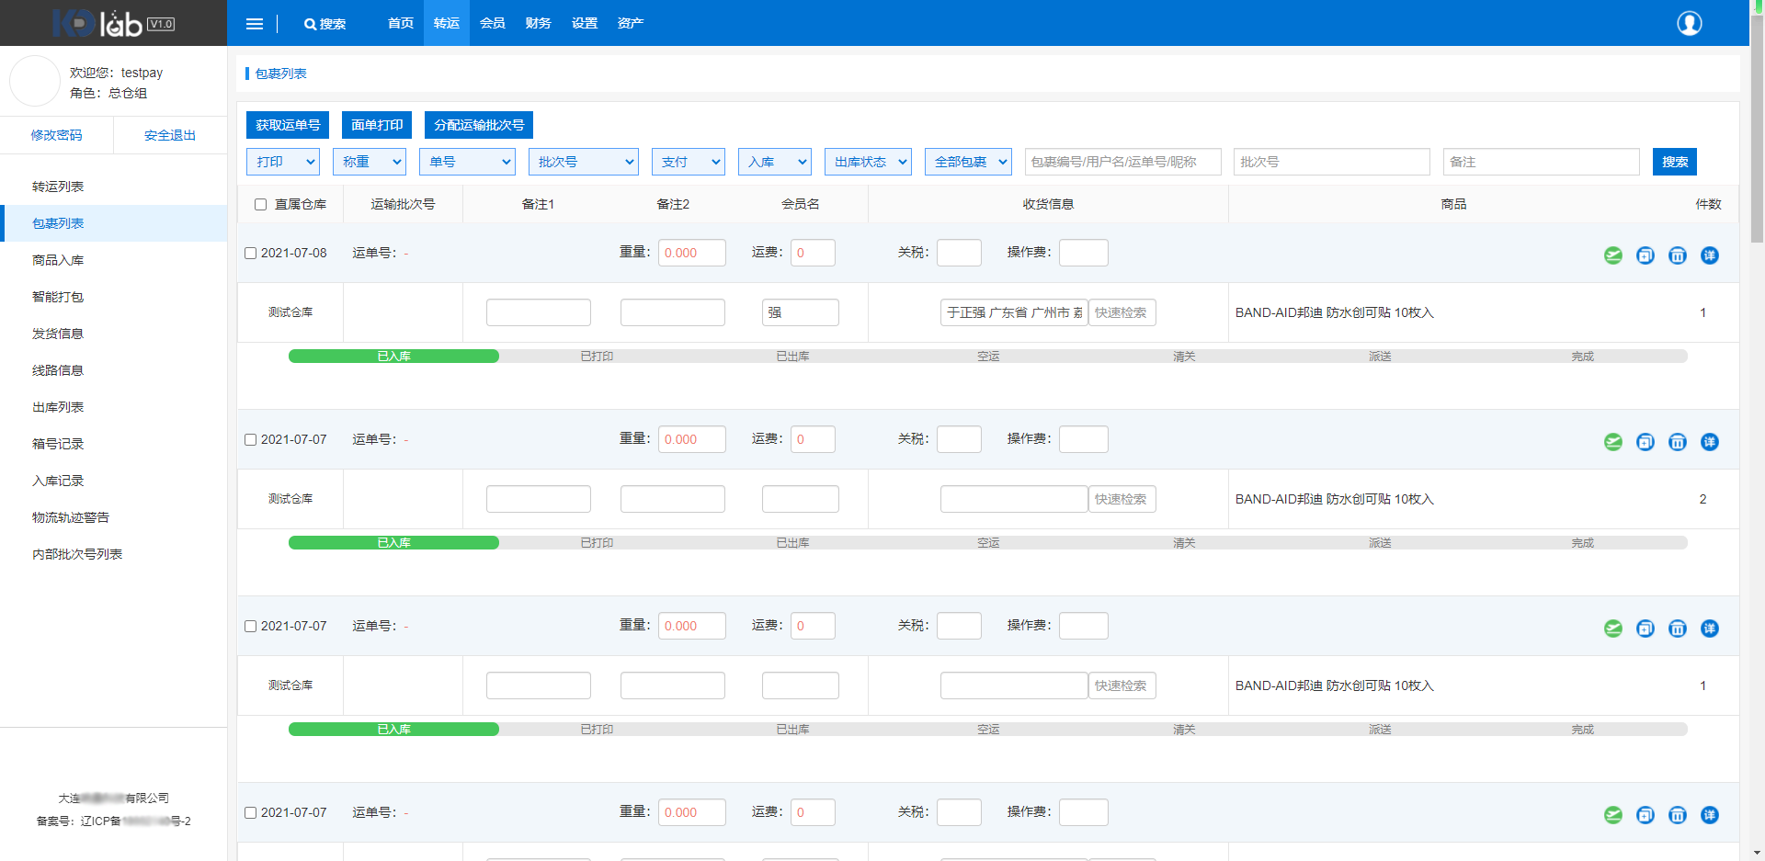Click trash icon on 2021-07-07 package with 2 pieces
Viewport: 1765px width, 861px height.
[1678, 442]
